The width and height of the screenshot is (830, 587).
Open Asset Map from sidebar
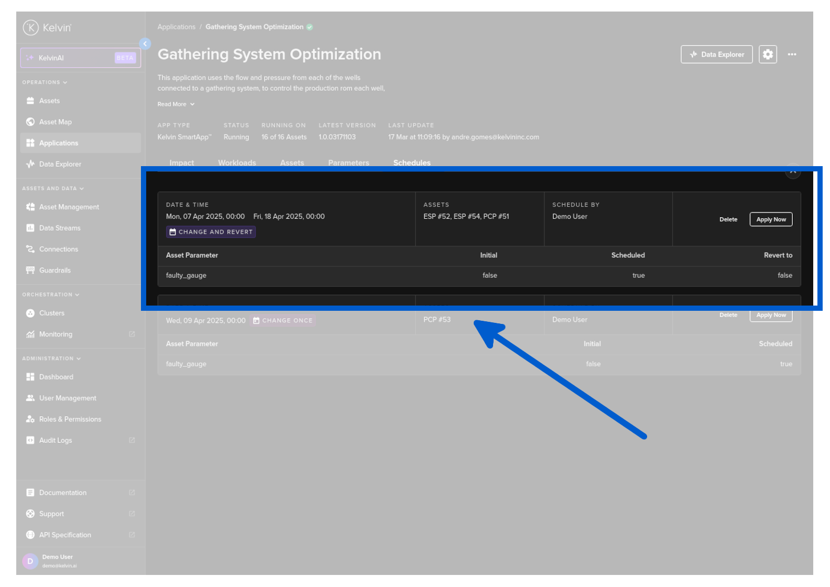55,122
